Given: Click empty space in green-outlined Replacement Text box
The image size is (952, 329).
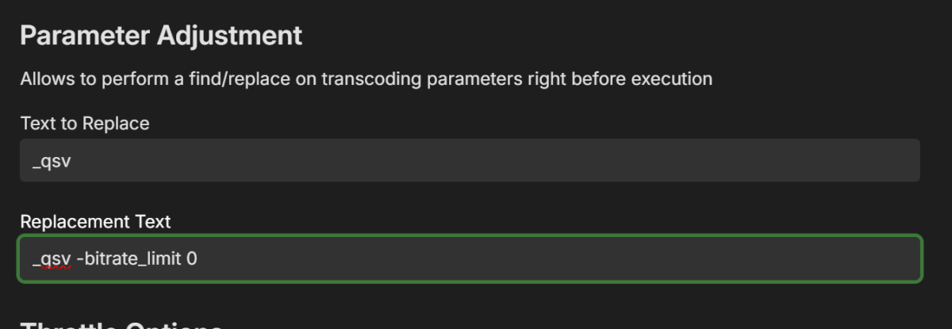Looking at the screenshot, I should (x=595, y=258).
